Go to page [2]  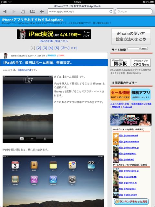pyautogui.click(x=39, y=48)
